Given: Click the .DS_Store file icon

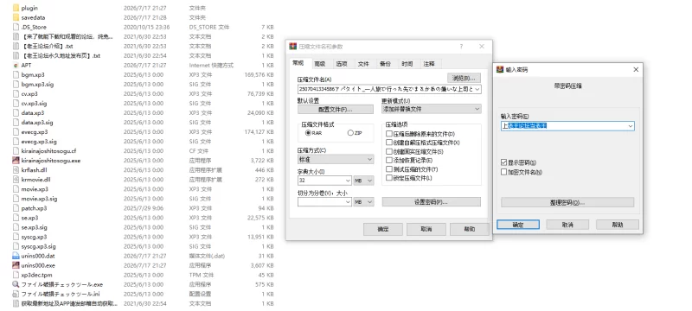Looking at the screenshot, I should pos(16,27).
